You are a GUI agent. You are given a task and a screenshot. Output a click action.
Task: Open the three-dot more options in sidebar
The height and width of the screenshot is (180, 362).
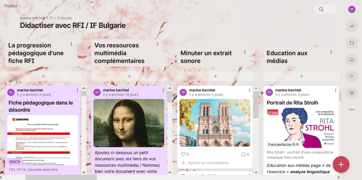[352, 110]
